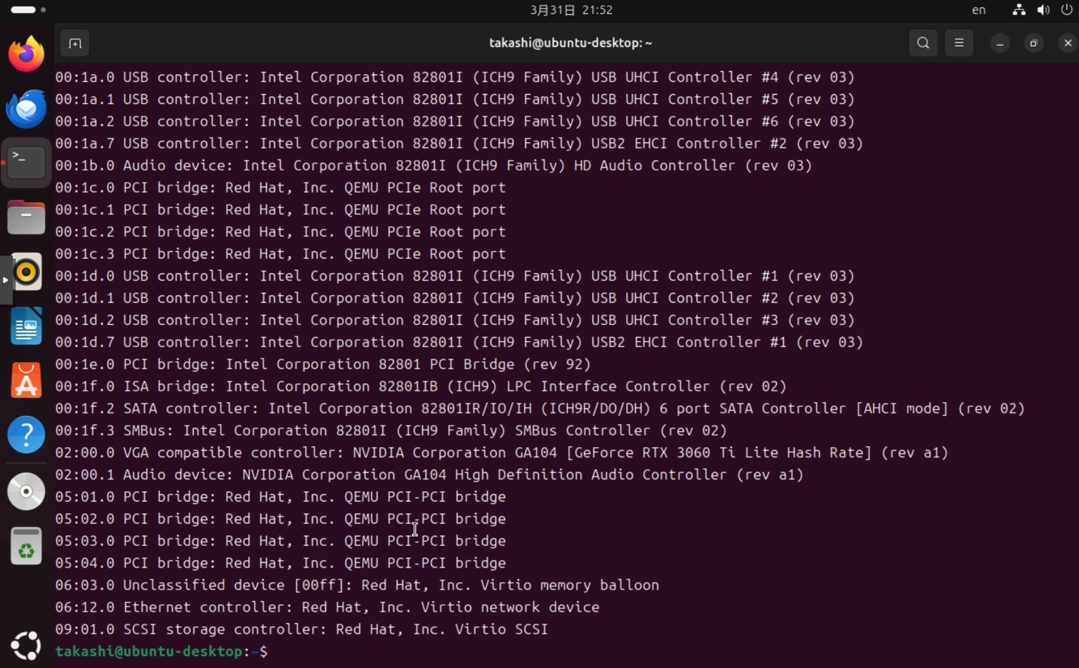The image size is (1079, 668).
Task: Open the network status indicator
Action: (x=1019, y=10)
